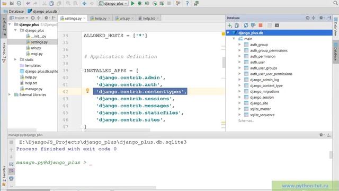This screenshot has width=339, height=191.
Task: Click django_plus.db breadcrumb in navigation bar
Action: click(x=42, y=11)
